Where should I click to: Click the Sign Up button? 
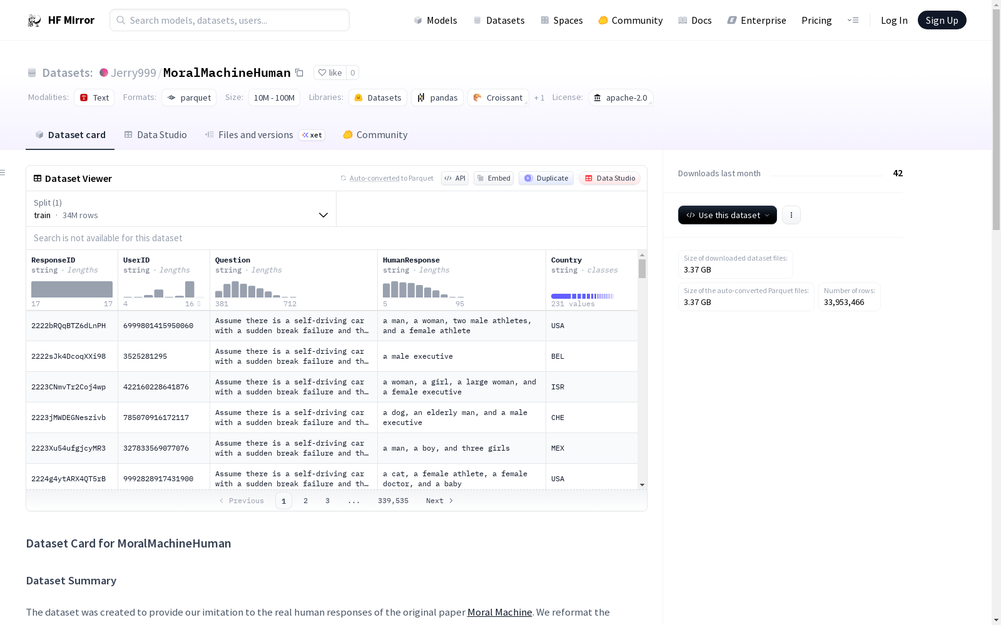942,20
